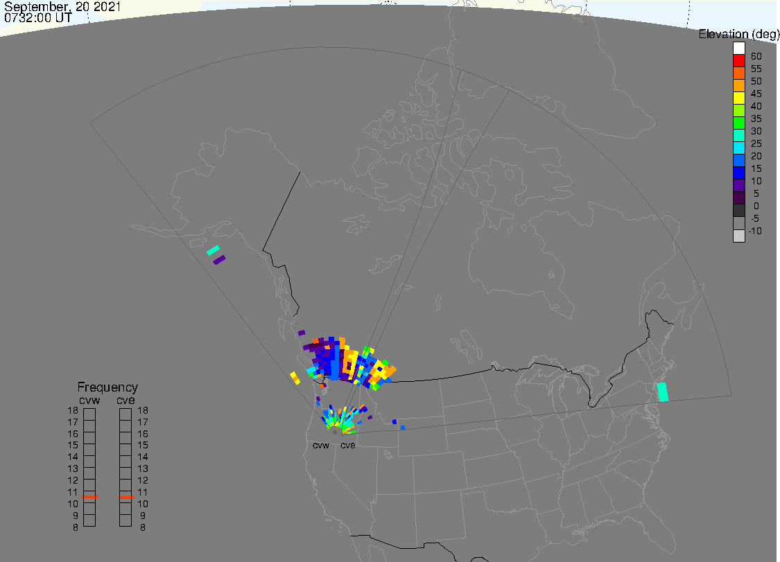
Task: Select the pure blue swatch between 15 and 10
Action: click(738, 173)
